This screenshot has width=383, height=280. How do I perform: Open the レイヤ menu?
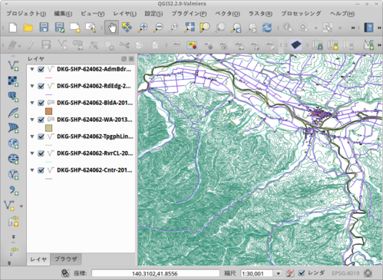pos(125,14)
